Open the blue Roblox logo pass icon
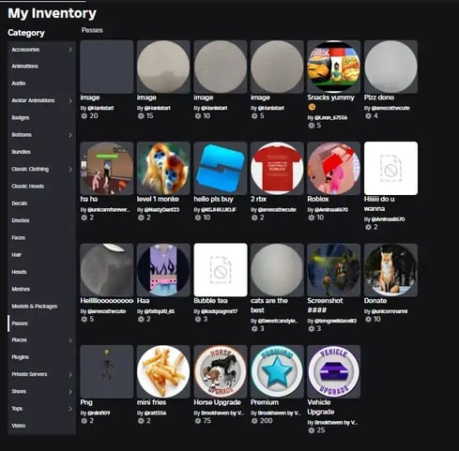The image size is (459, 451). (x=221, y=168)
